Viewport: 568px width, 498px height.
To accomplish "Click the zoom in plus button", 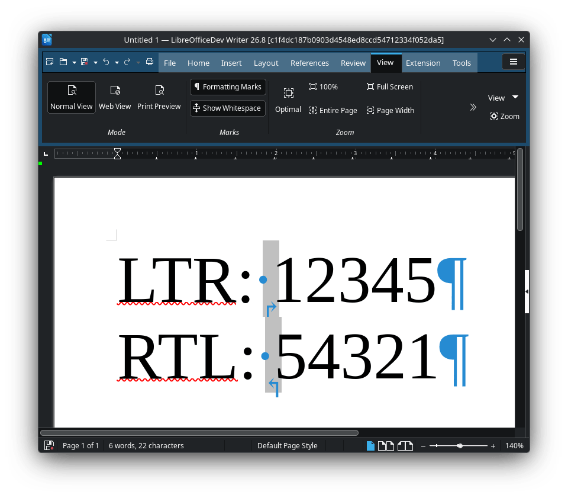I will [493, 446].
